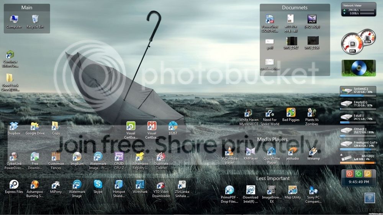Open the CPUID CPU-Z shortcut

(x=119, y=161)
